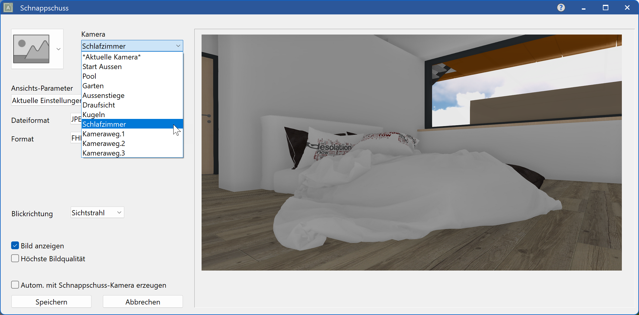Enable 'Höchste Bildqualität'
Viewport: 639px width, 315px height.
point(15,258)
